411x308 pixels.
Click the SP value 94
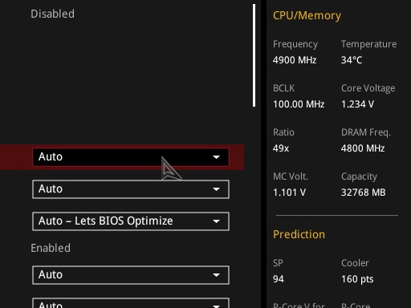[279, 279]
